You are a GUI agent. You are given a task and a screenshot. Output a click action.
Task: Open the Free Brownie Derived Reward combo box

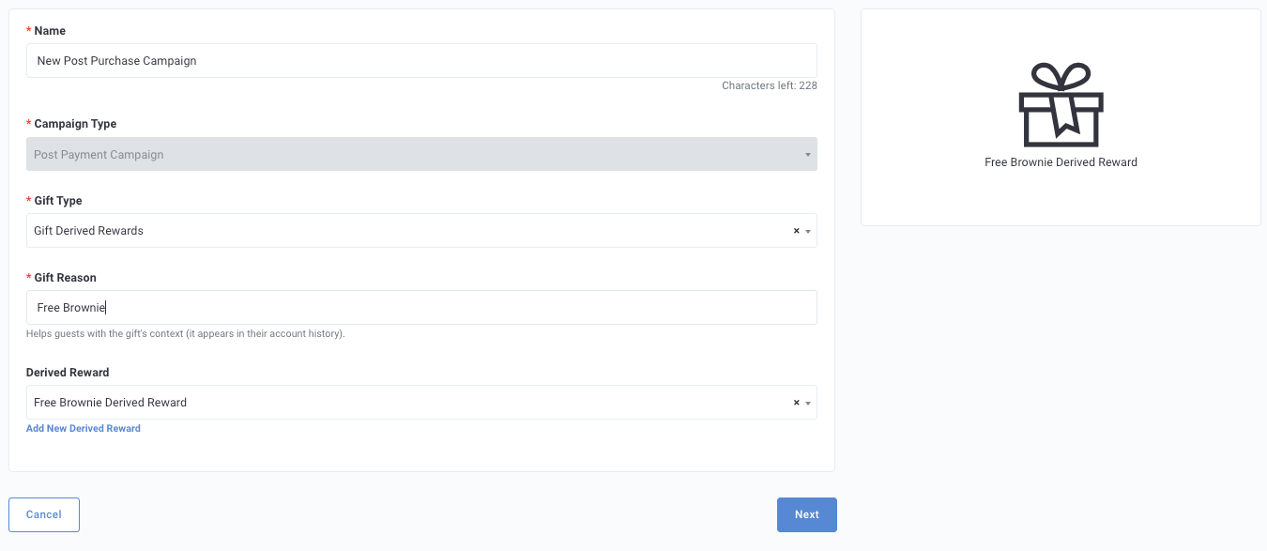click(421, 403)
